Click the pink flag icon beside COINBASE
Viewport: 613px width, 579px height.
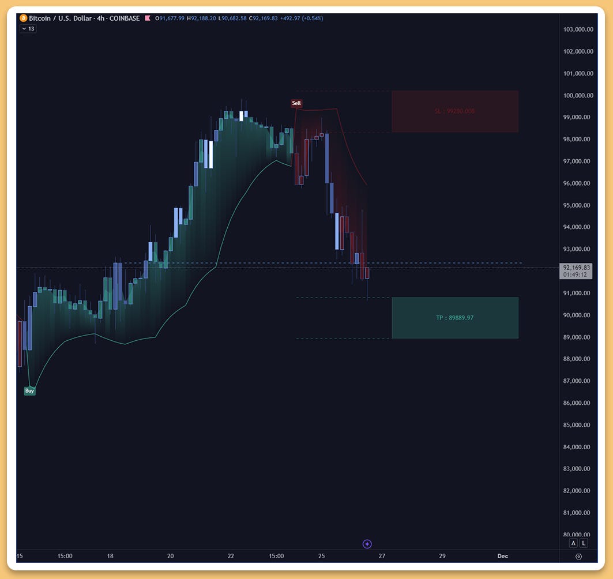click(148, 18)
